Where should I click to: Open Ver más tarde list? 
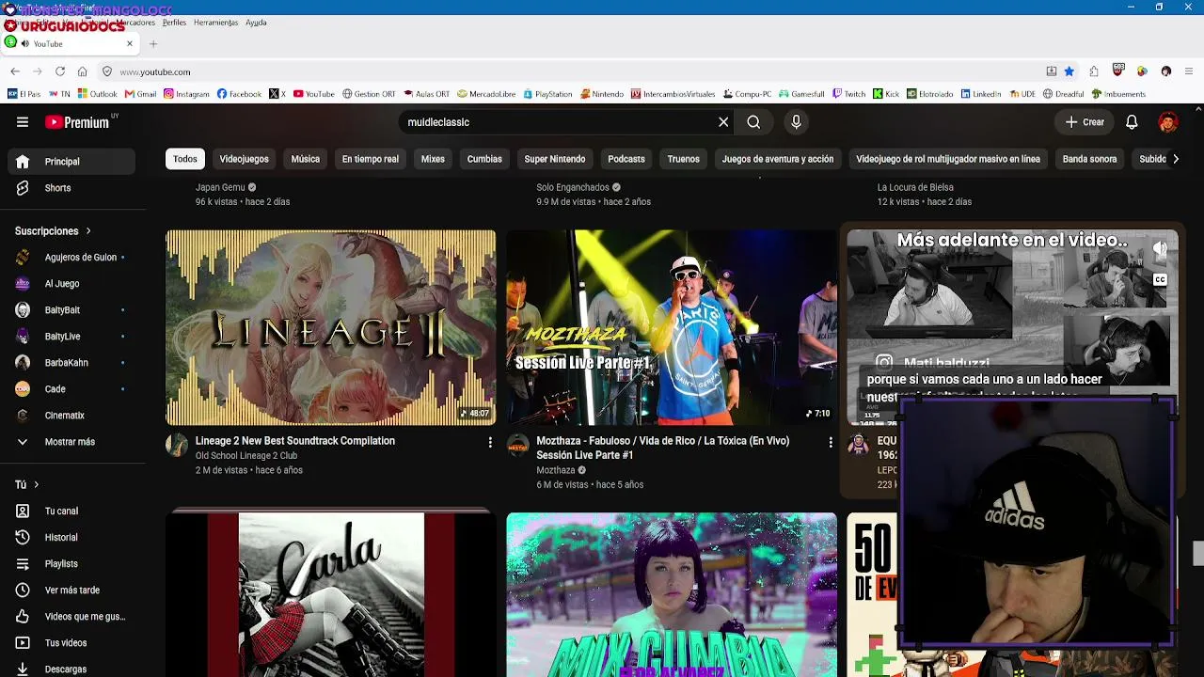click(x=71, y=590)
